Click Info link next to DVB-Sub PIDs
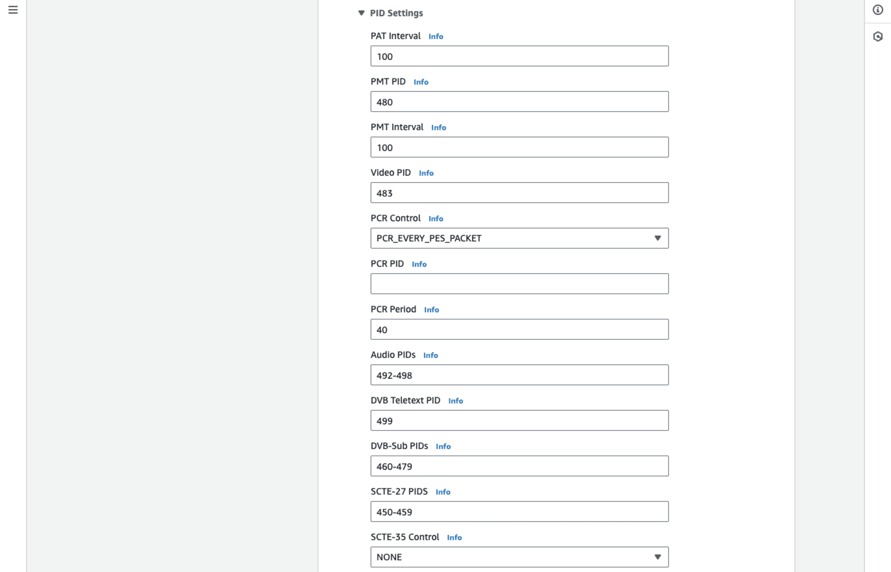The height and width of the screenshot is (572, 891). pos(443,446)
